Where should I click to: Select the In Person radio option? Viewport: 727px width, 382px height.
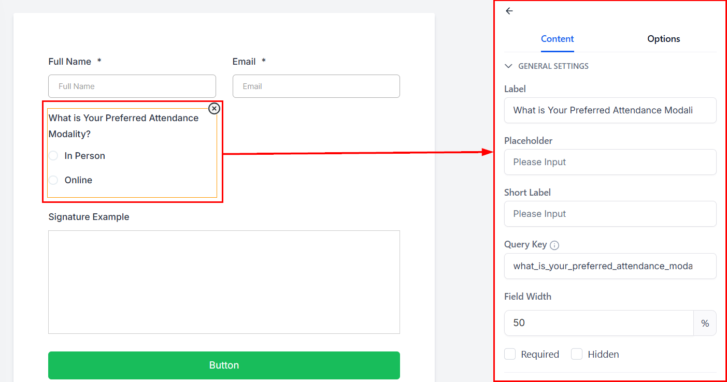pyautogui.click(x=53, y=156)
